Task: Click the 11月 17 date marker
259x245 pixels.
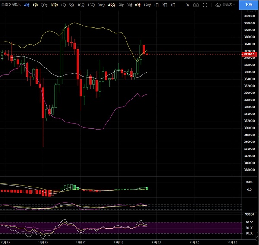Action: pos(80,242)
